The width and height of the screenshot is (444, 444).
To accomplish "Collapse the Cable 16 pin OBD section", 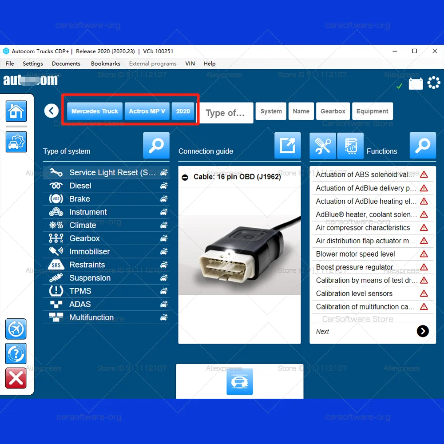I will pyautogui.click(x=185, y=177).
